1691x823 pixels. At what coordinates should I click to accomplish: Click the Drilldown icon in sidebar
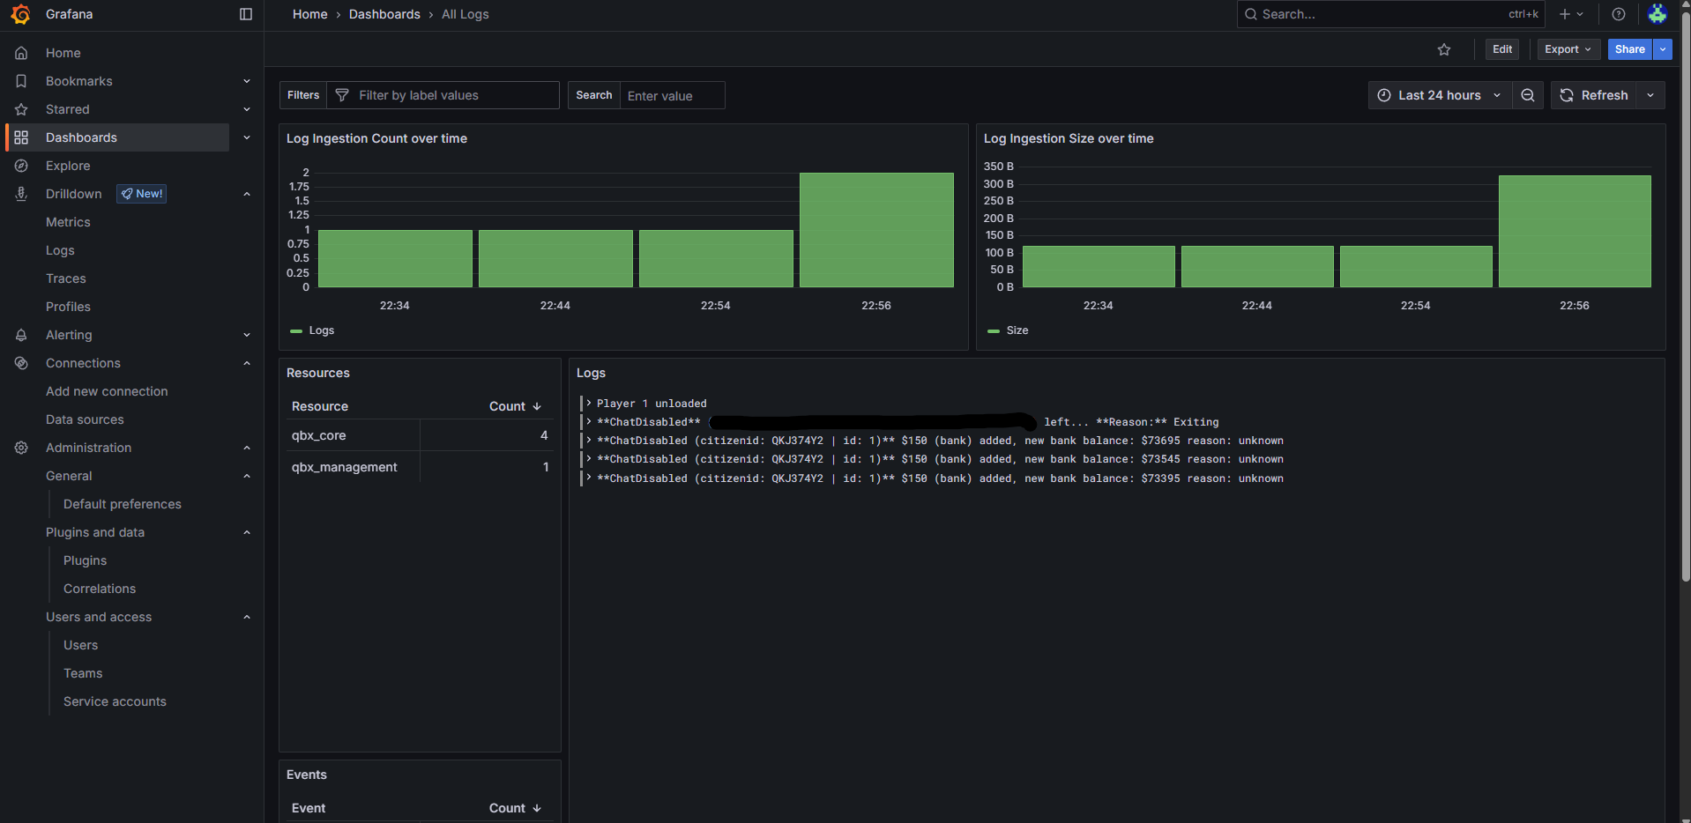tap(21, 194)
